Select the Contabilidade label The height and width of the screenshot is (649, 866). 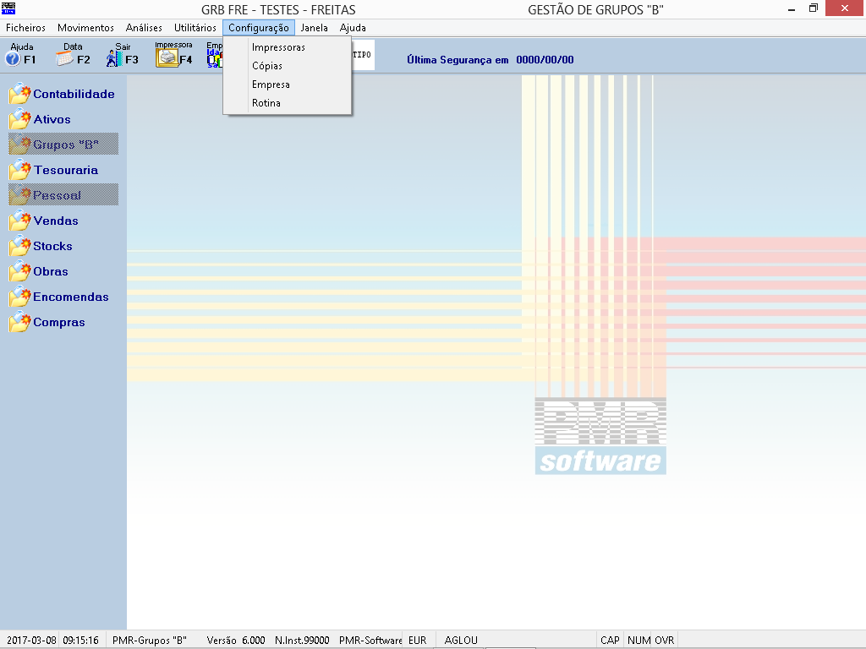74,94
